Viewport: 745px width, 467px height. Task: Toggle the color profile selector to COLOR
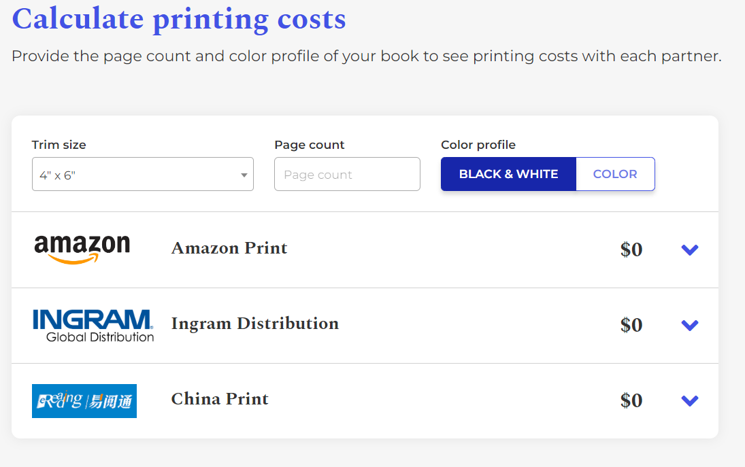615,174
